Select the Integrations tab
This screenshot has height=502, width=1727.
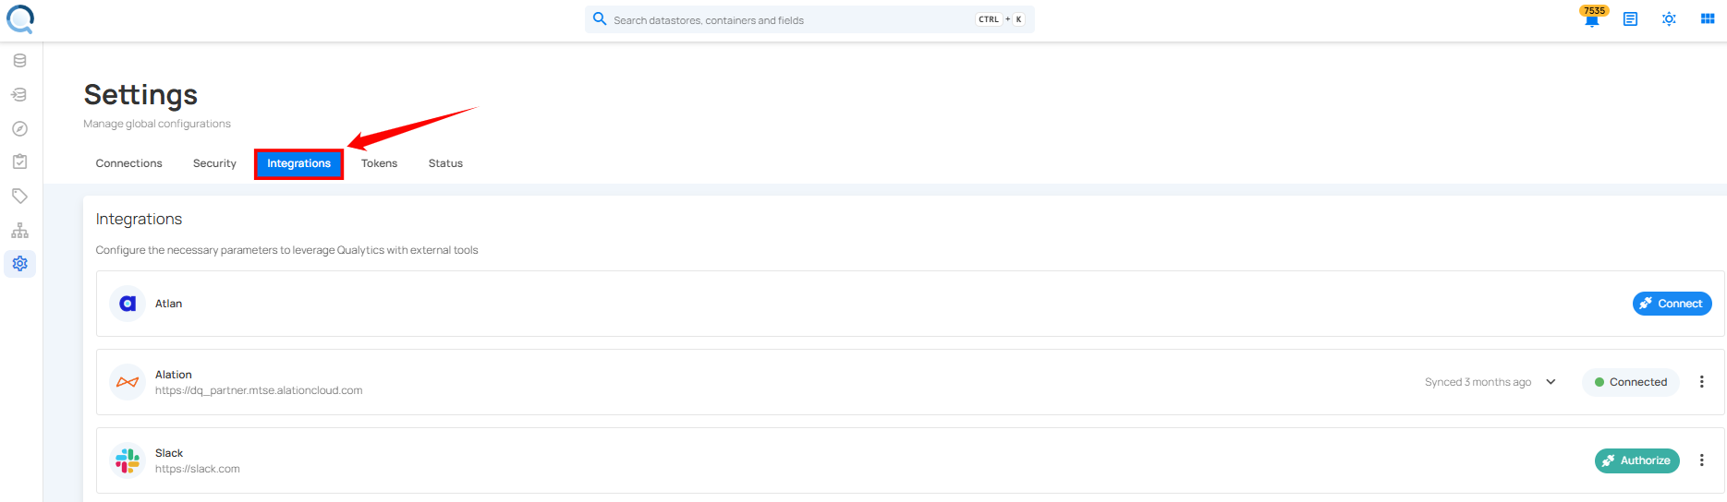click(298, 163)
